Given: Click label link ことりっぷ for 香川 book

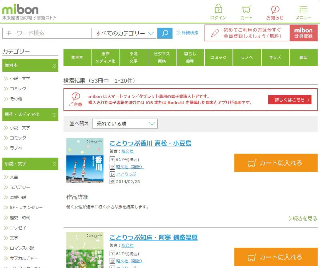Looking at the screenshot, I should click(126, 174).
